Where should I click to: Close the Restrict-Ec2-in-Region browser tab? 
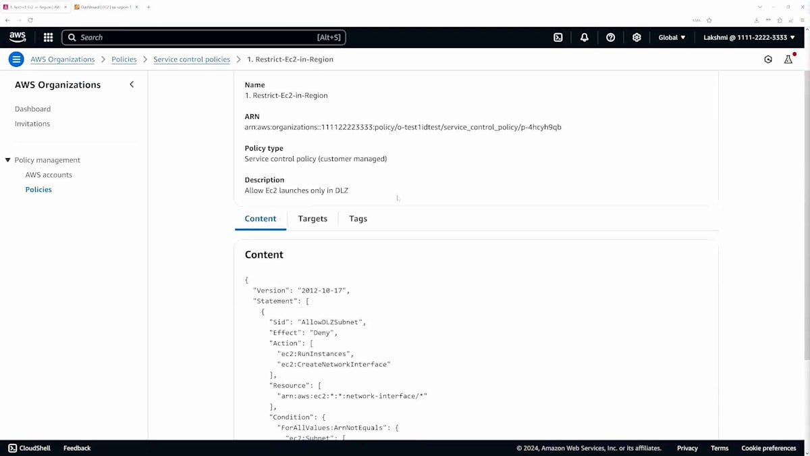pos(65,7)
